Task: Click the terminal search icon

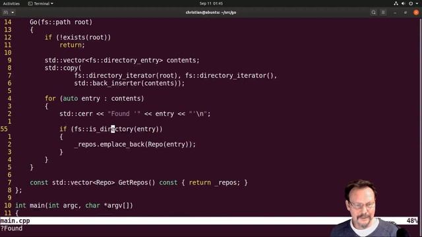Action: click(x=374, y=13)
